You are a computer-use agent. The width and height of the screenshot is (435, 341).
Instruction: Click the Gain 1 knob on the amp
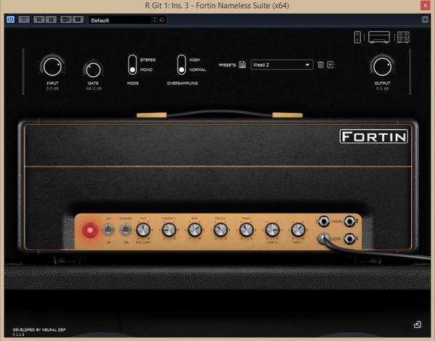[x=298, y=230]
